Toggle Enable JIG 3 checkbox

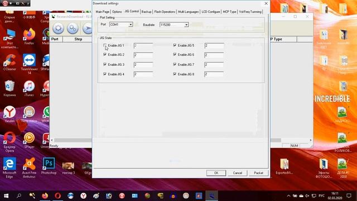pos(105,64)
